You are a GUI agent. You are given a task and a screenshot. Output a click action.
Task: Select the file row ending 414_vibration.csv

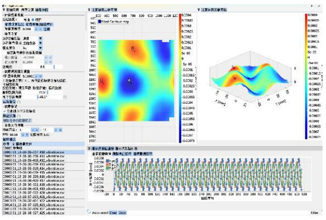44,168
